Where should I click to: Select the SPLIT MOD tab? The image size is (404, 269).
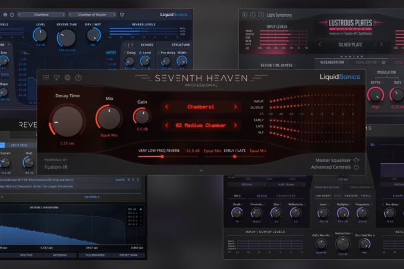coord(19,145)
